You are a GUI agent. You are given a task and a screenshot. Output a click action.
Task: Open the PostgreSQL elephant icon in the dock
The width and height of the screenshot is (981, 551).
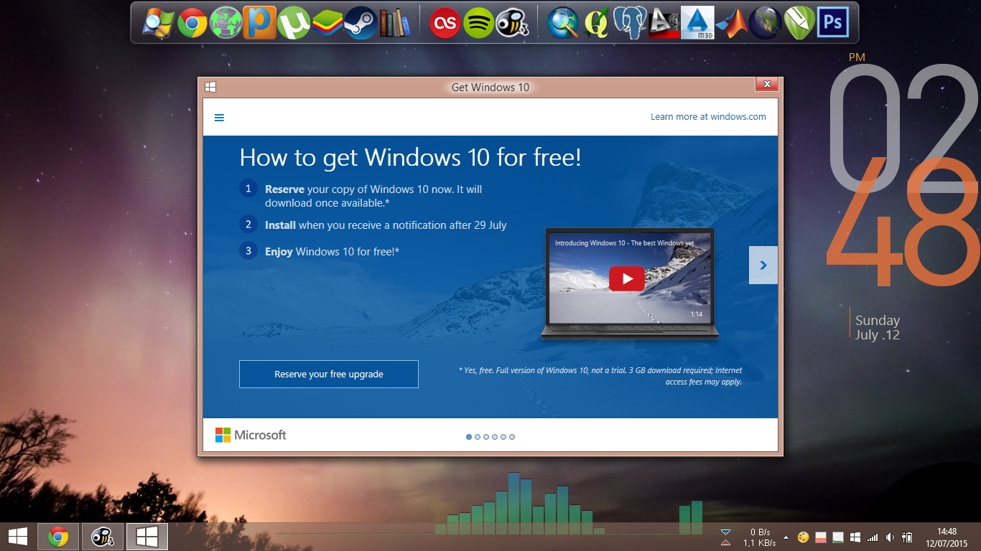click(x=631, y=23)
